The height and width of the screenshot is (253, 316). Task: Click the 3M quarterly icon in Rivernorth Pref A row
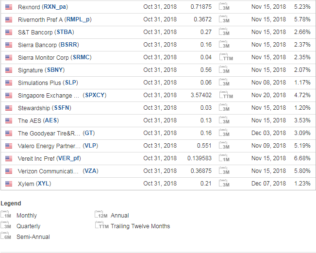224,19
